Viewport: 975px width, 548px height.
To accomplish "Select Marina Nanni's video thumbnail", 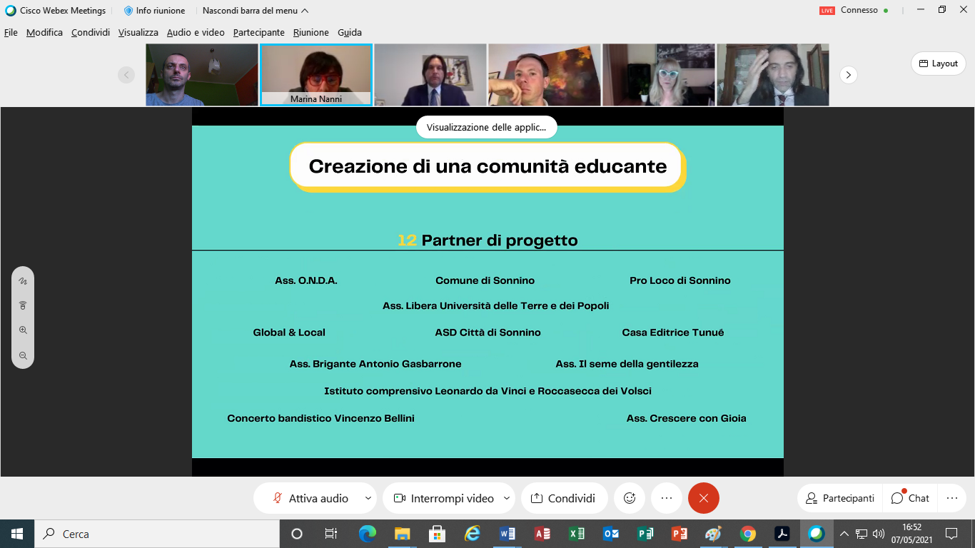I will (x=315, y=74).
